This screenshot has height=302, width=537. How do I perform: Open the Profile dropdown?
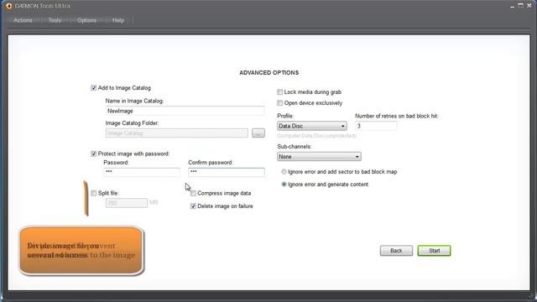pos(311,126)
